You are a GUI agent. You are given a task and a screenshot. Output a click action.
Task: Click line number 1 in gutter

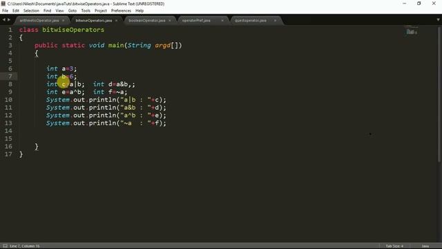10,30
